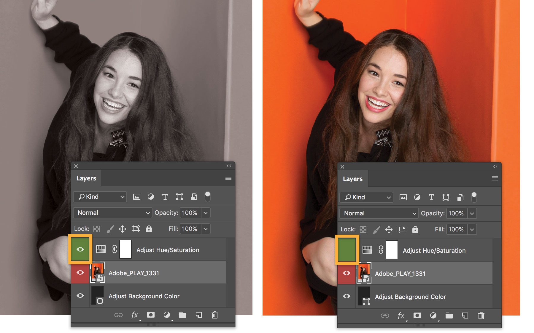Select the Link Layers chain icon
This screenshot has height=333, width=534.
coord(119,315)
